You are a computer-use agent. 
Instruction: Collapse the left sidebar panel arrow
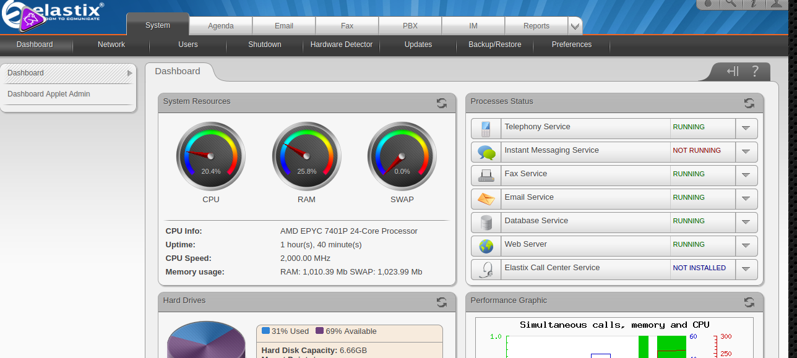point(733,72)
